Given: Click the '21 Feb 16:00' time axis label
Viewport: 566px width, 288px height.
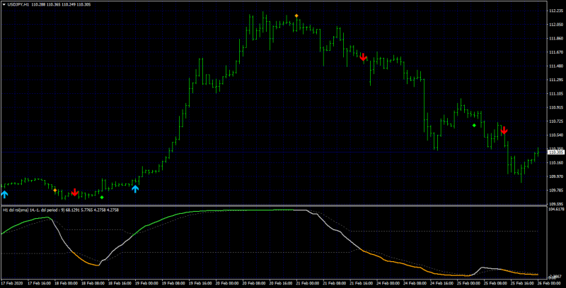Looking at the screenshot, I should click(362, 283).
